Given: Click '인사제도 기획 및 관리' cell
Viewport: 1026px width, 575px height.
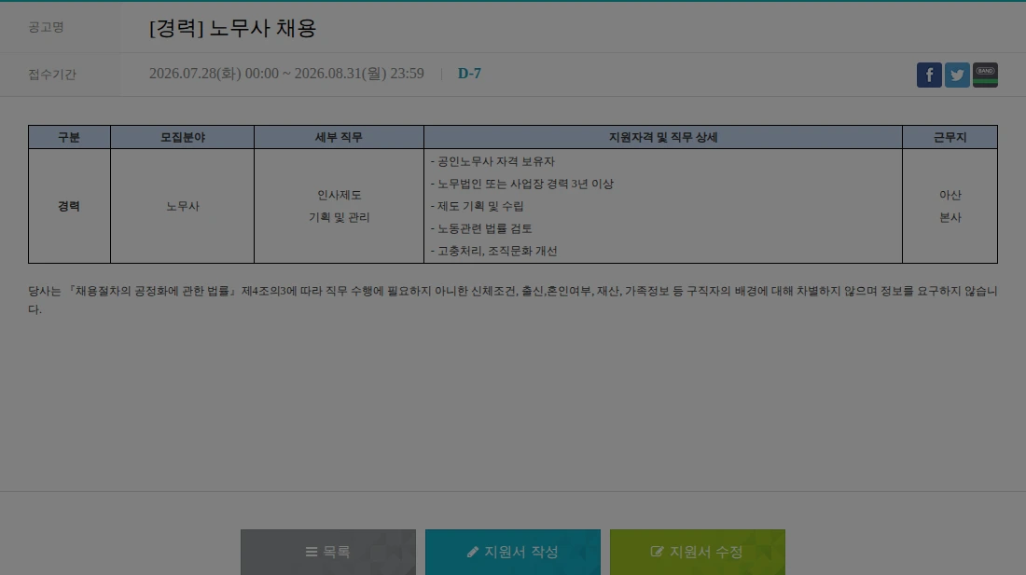Looking at the screenshot, I should (x=339, y=206).
